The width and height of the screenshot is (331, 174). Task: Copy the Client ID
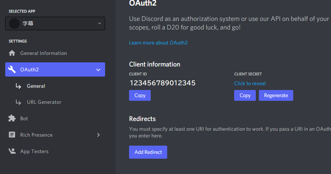click(x=140, y=96)
